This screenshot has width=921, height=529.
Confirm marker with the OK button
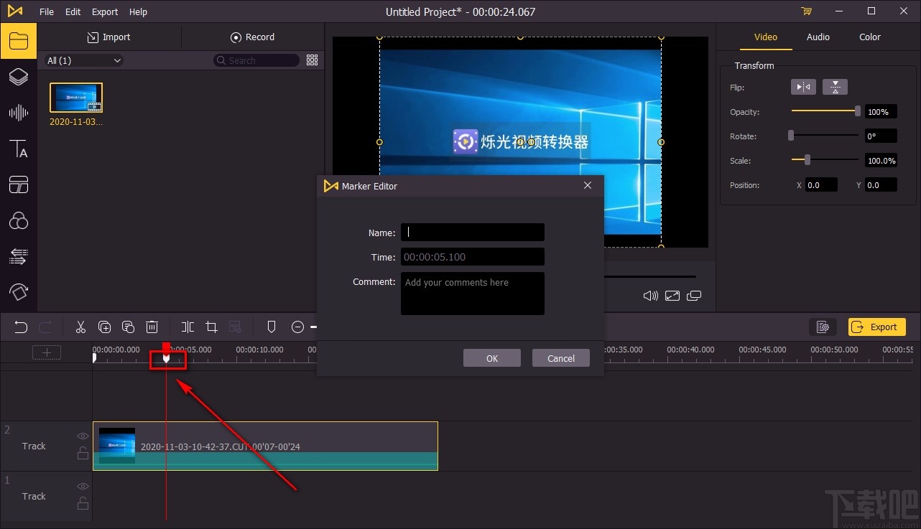point(492,358)
